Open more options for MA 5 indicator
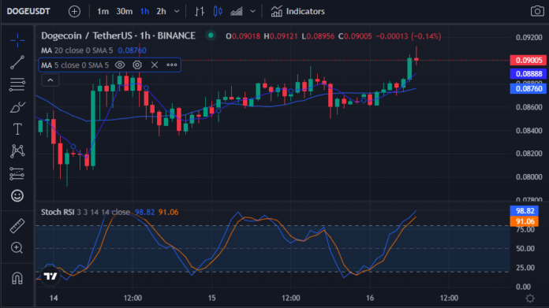 click(172, 65)
